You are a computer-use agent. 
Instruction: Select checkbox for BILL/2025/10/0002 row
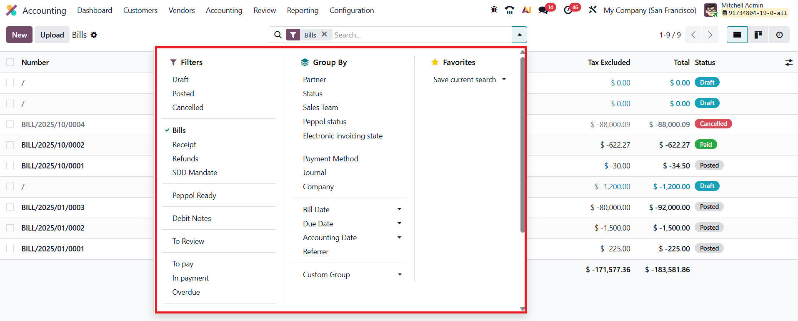(x=10, y=145)
